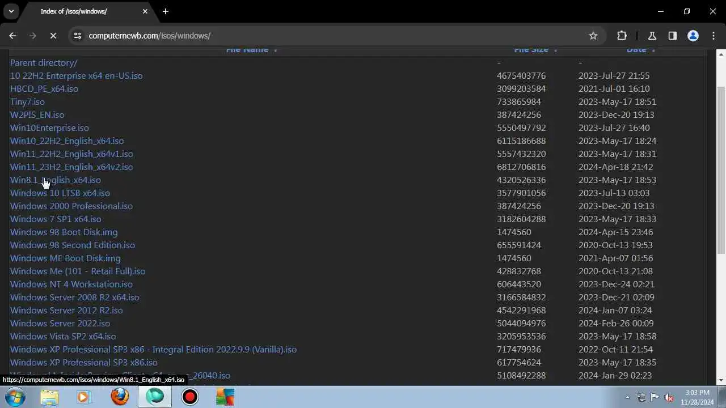
Task: Click the Tiny7.iso link
Action: (x=27, y=101)
